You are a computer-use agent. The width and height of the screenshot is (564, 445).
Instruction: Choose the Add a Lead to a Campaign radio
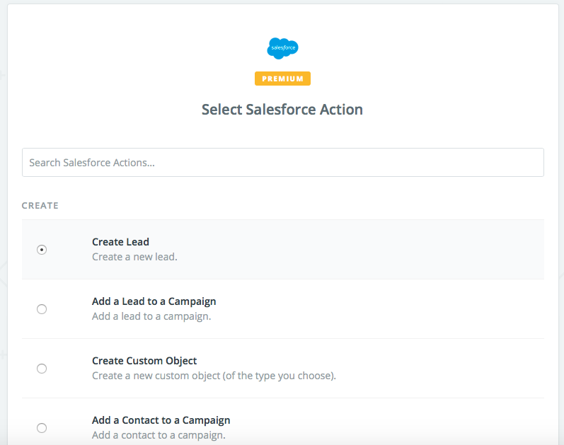click(x=42, y=309)
